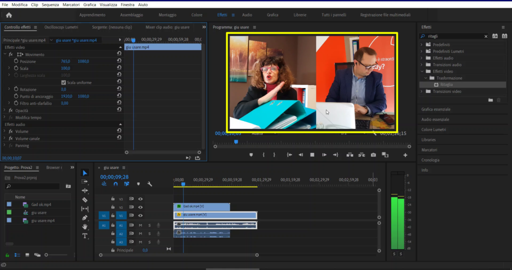The image size is (512, 270).
Task: Expand the Opacità effect
Action: [4, 110]
